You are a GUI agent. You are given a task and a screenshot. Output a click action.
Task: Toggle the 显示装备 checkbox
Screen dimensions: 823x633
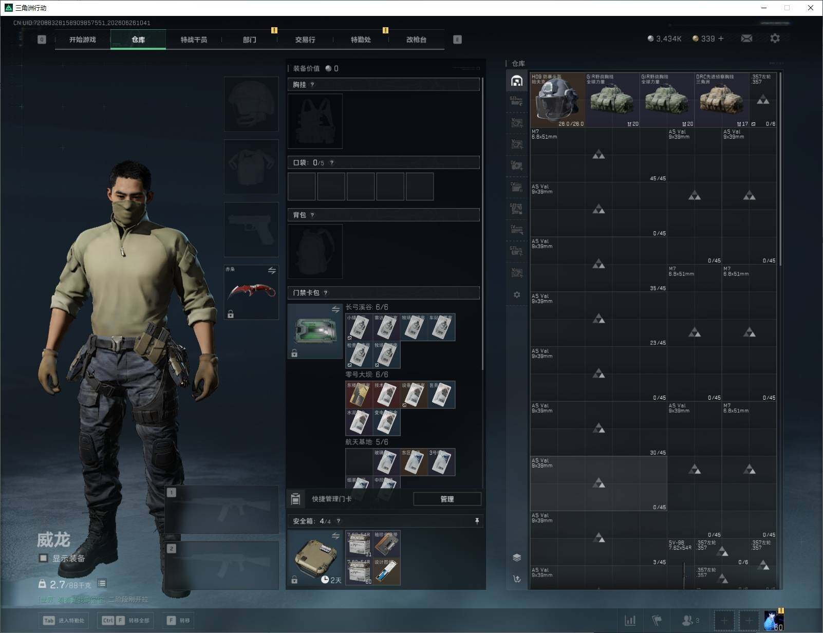43,558
